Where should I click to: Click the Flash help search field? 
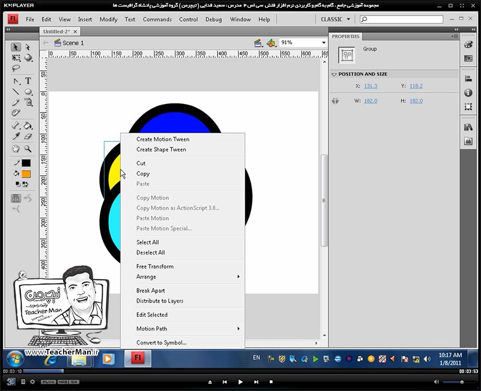[x=402, y=19]
